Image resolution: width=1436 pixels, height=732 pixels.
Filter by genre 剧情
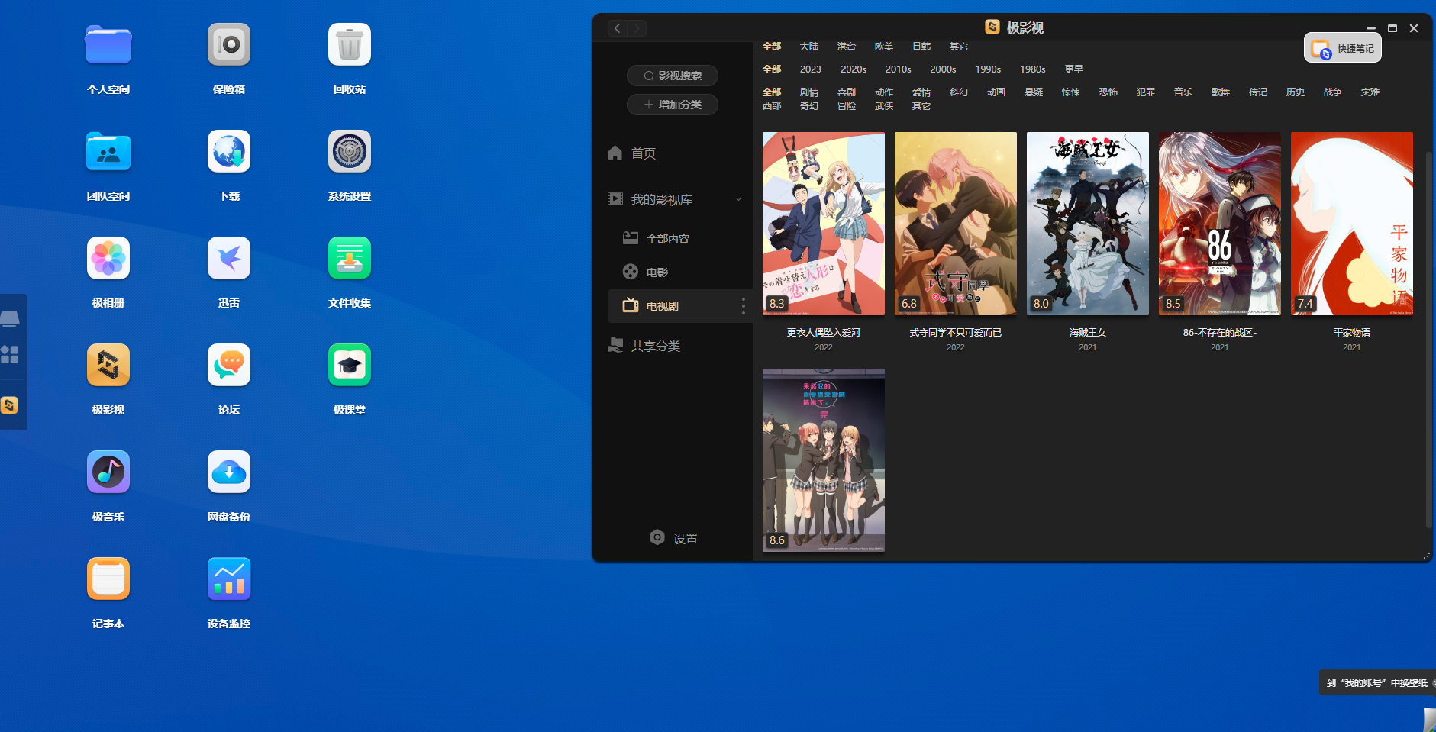809,92
